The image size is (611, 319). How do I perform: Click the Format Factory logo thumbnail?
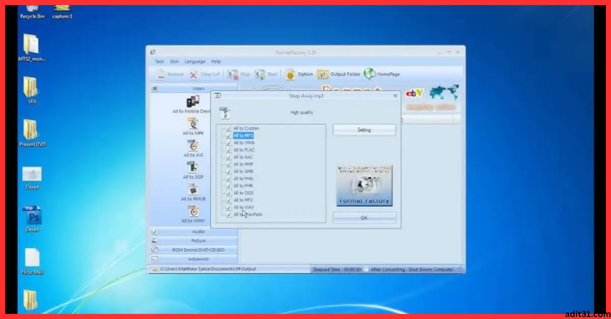click(365, 185)
